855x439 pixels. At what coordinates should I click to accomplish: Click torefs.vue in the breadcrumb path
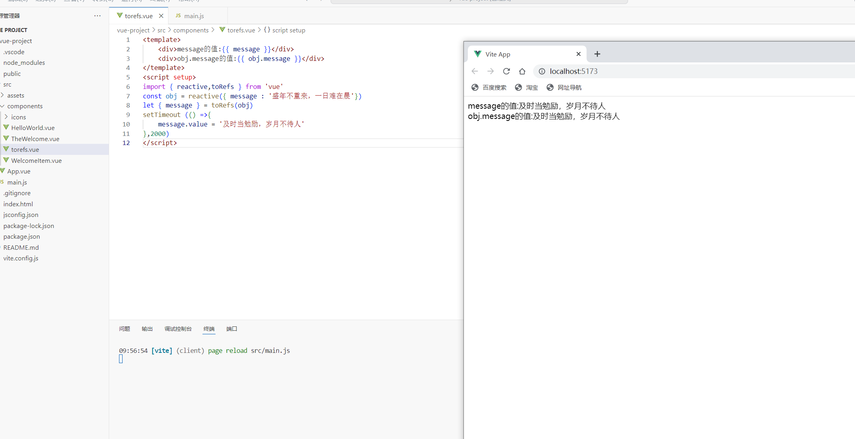point(241,30)
